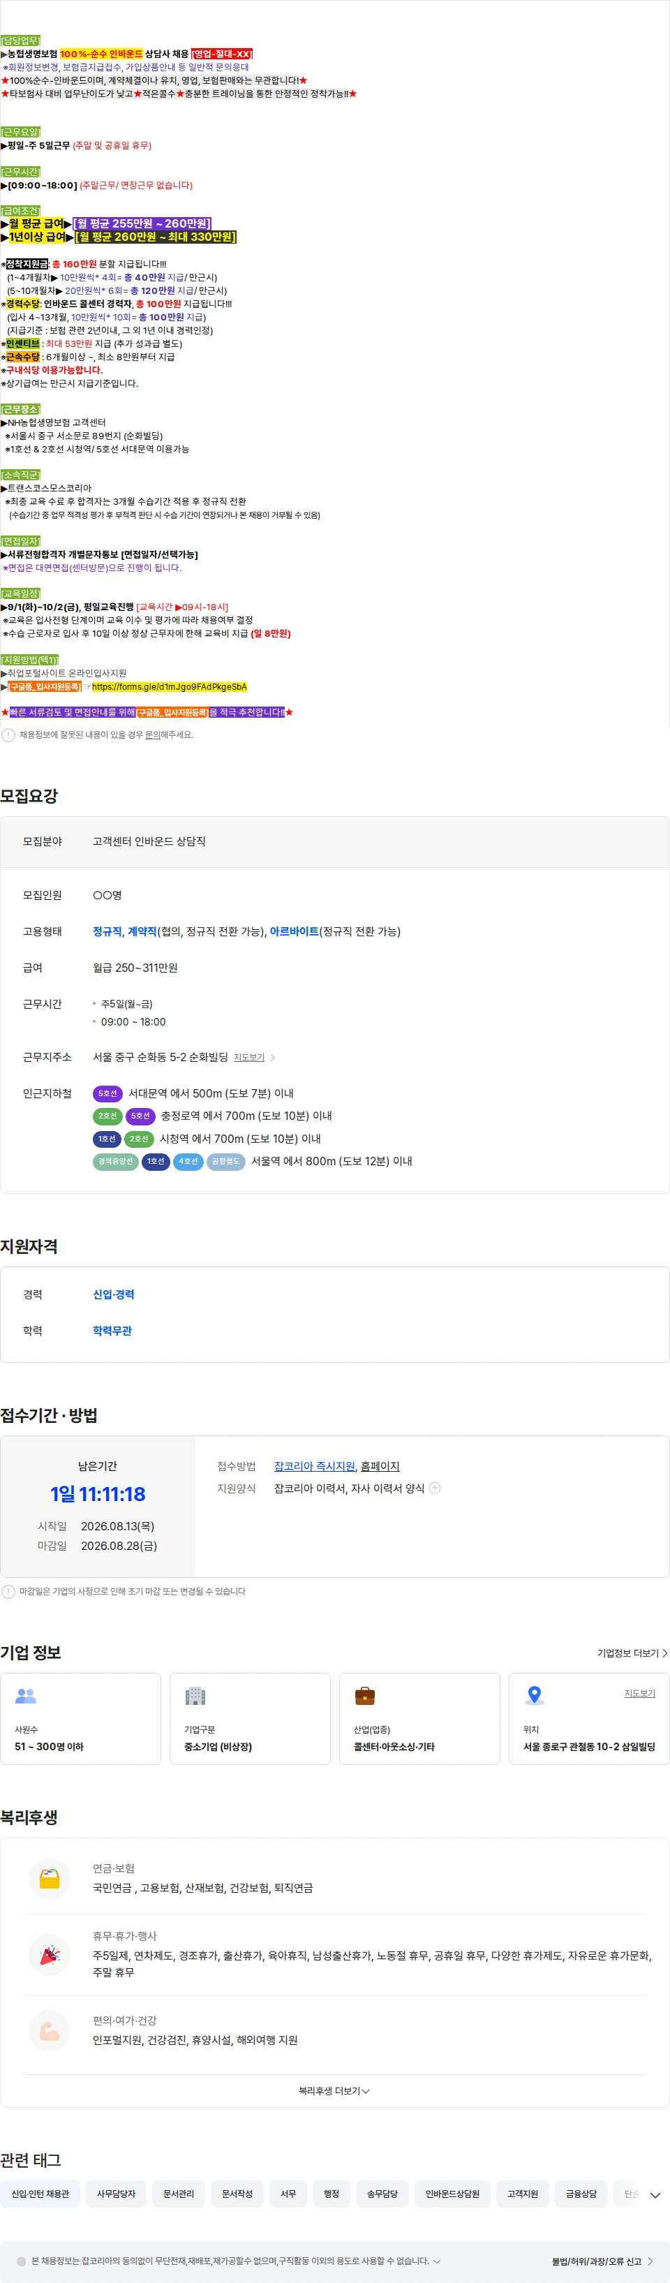Click the map pin icon on the 위치 card

click(x=535, y=1695)
